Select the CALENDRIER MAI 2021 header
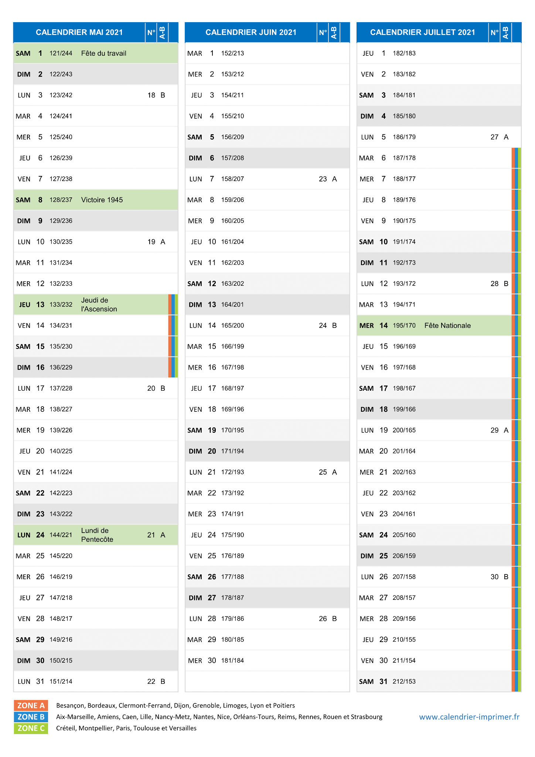This screenshot has height=757, width=535. pos(79,33)
